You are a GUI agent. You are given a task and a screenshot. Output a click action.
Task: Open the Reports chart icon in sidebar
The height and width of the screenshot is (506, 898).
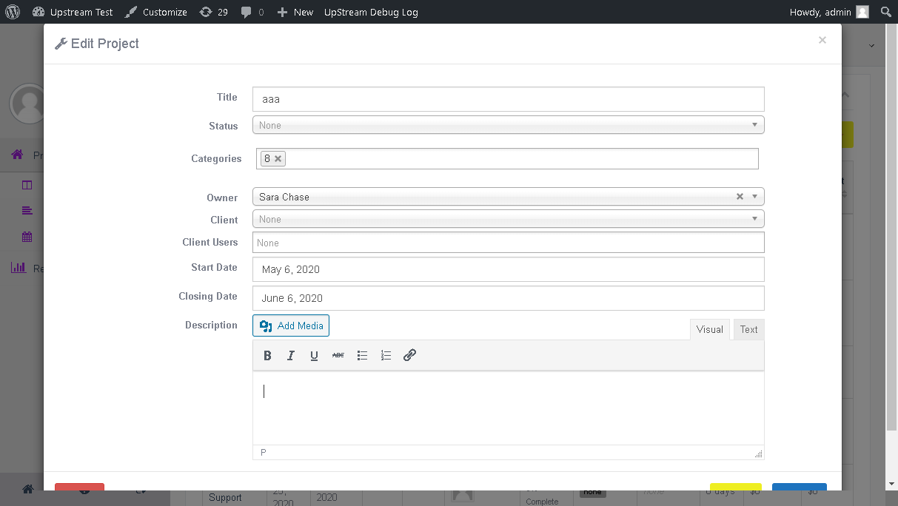[19, 268]
